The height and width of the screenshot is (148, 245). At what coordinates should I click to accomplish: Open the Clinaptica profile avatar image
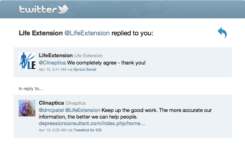[27, 108]
